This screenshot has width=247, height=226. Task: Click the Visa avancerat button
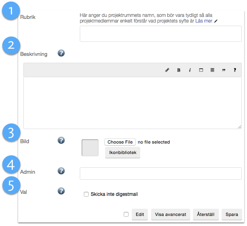[x=170, y=214]
